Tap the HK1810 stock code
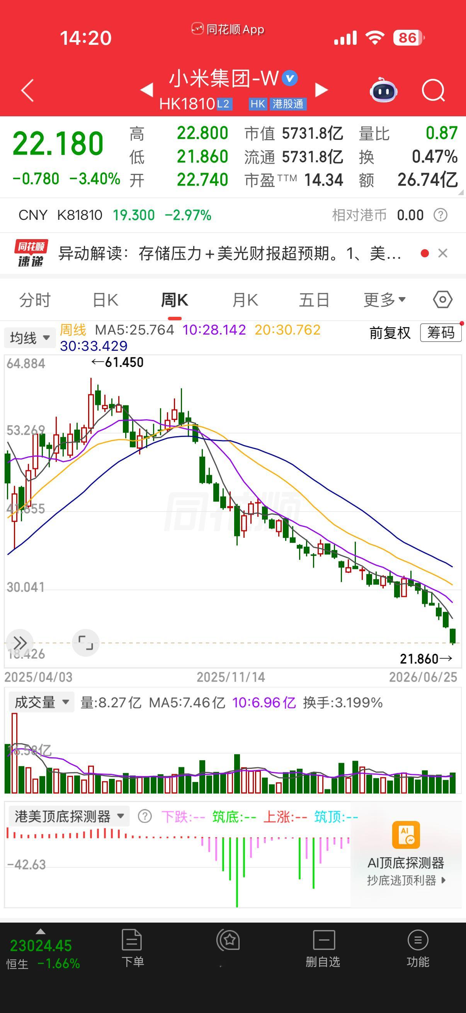The height and width of the screenshot is (1013, 466). point(187,104)
